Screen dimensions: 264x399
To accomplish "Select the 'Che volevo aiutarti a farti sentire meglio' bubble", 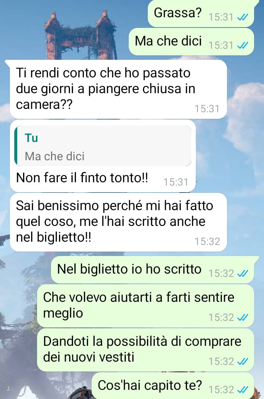I will (146, 306).
